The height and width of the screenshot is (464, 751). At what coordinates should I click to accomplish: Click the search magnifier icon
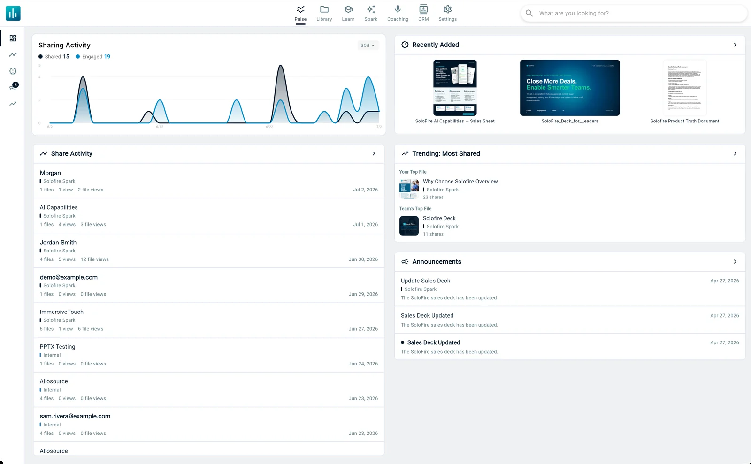click(529, 13)
